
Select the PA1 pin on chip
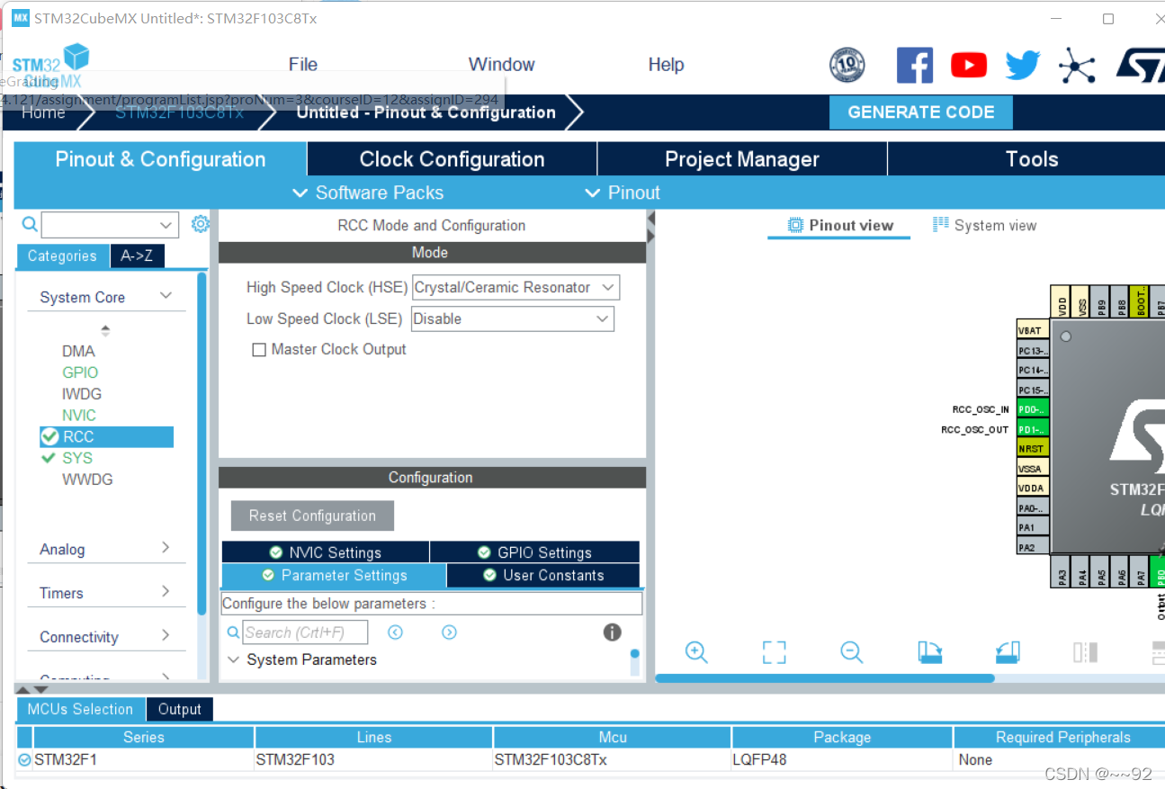pyautogui.click(x=1033, y=527)
